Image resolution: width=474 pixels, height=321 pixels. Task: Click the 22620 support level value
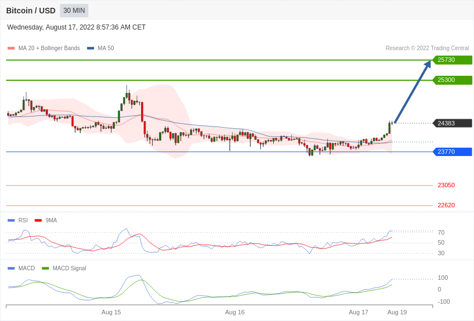coord(446,205)
